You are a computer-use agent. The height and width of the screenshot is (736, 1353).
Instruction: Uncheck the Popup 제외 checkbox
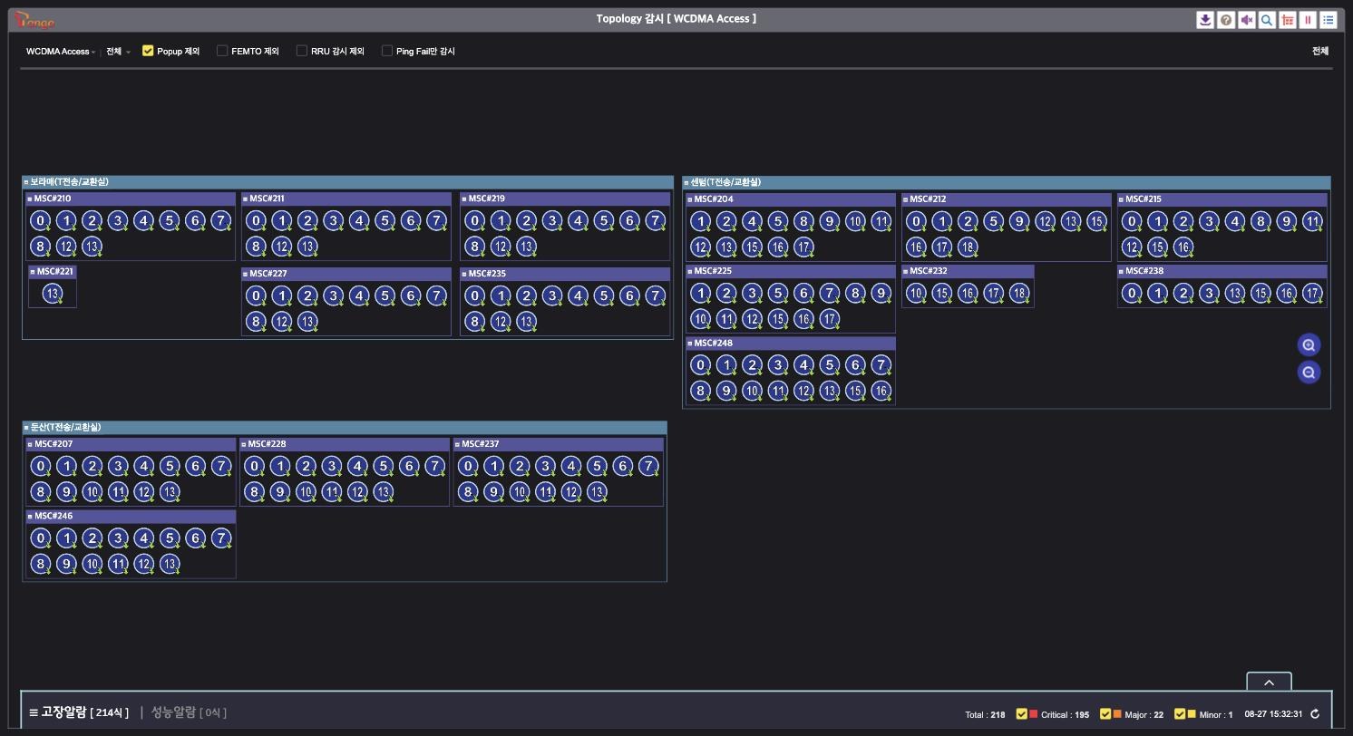tap(148, 51)
